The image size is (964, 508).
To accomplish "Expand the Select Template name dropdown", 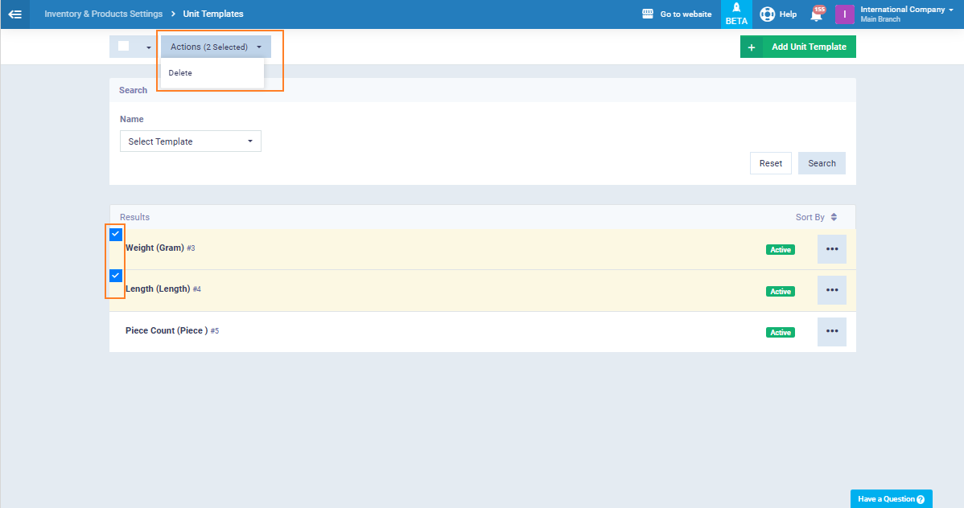I will click(x=191, y=141).
